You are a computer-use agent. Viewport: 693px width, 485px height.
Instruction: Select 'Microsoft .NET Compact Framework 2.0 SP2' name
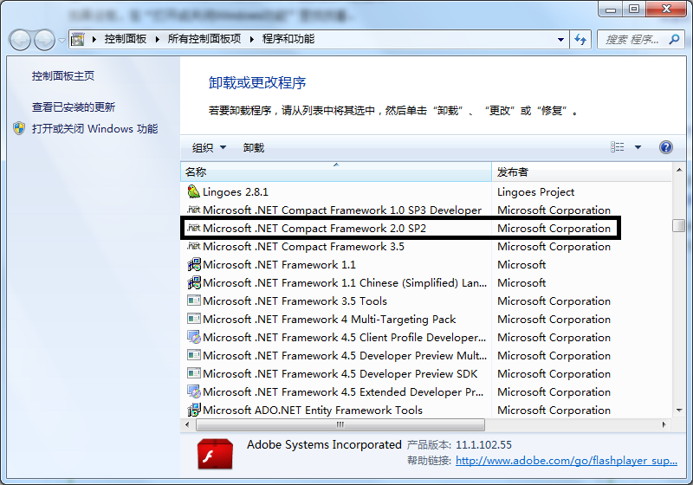(x=314, y=229)
